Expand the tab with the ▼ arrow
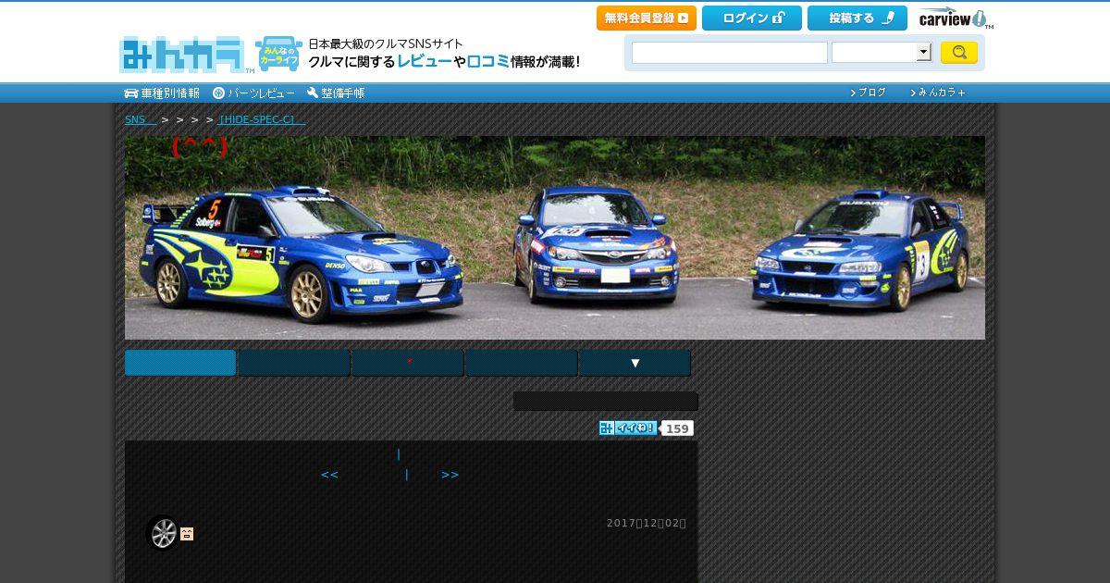Screen dimensions: 1110x583 click(635, 363)
